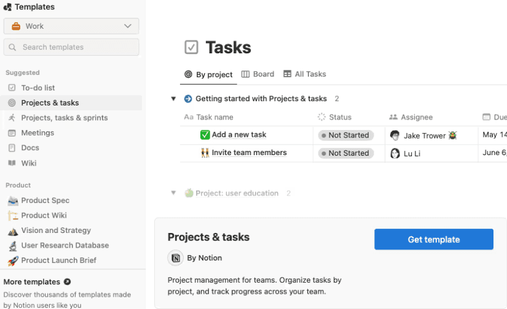The width and height of the screenshot is (507, 309).
Task: Click the Get template button
Action: (x=434, y=240)
